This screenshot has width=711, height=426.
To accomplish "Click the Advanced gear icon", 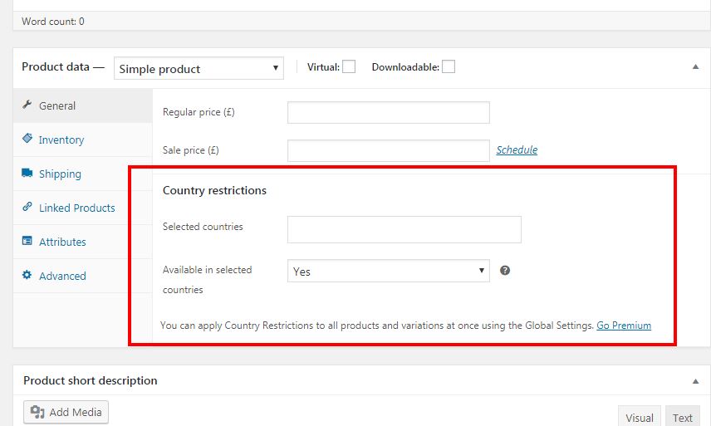I will [27, 276].
